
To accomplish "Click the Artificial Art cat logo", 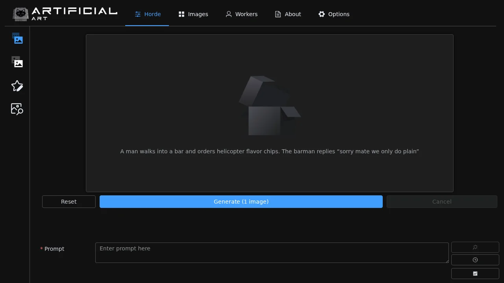I will [x=21, y=13].
